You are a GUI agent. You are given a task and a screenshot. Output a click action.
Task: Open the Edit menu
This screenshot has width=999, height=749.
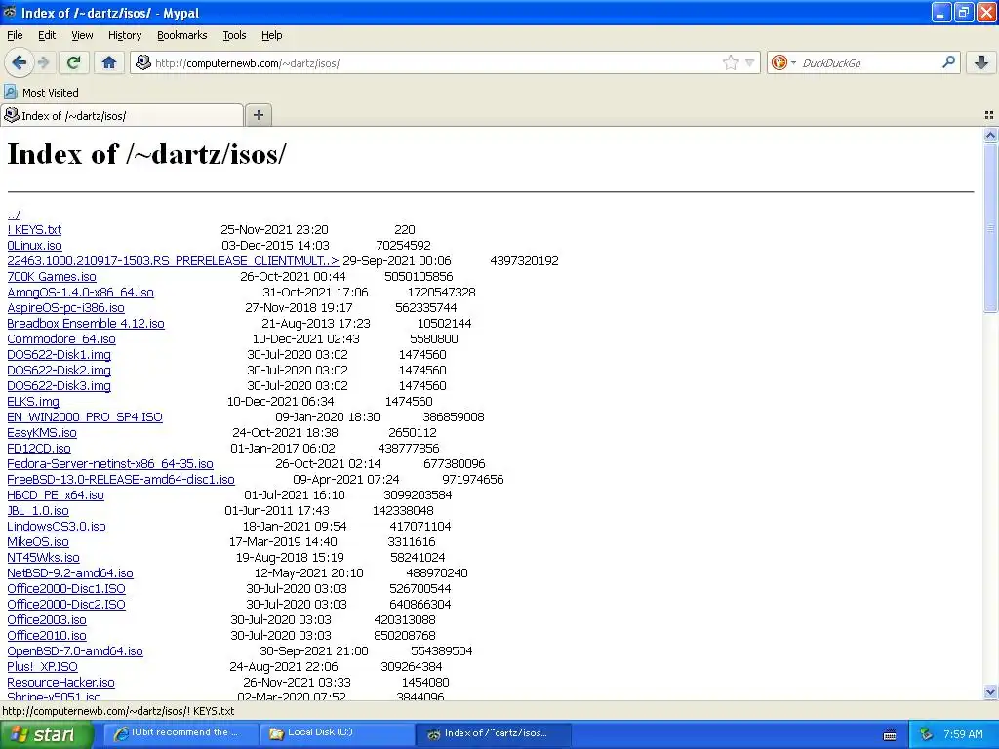click(x=47, y=35)
